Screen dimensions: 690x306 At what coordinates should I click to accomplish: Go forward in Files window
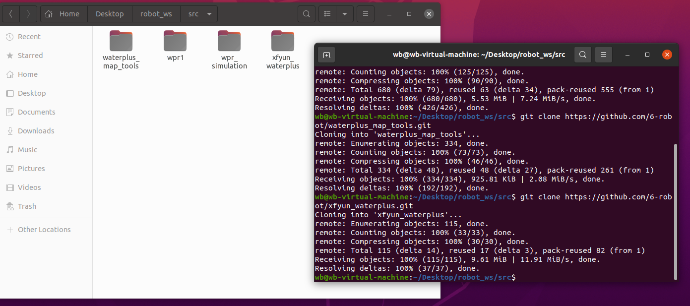point(28,14)
